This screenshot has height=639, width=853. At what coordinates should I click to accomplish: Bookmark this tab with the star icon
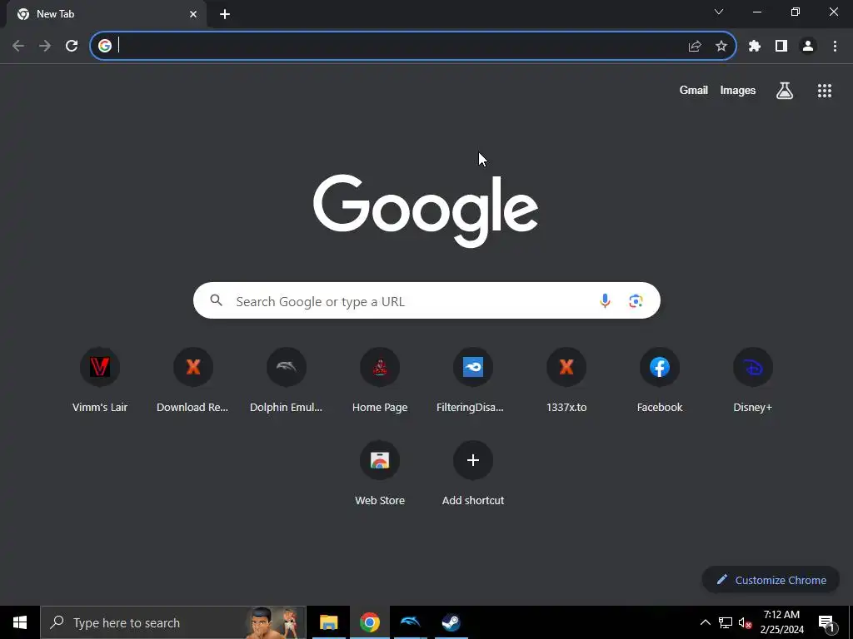tap(721, 47)
